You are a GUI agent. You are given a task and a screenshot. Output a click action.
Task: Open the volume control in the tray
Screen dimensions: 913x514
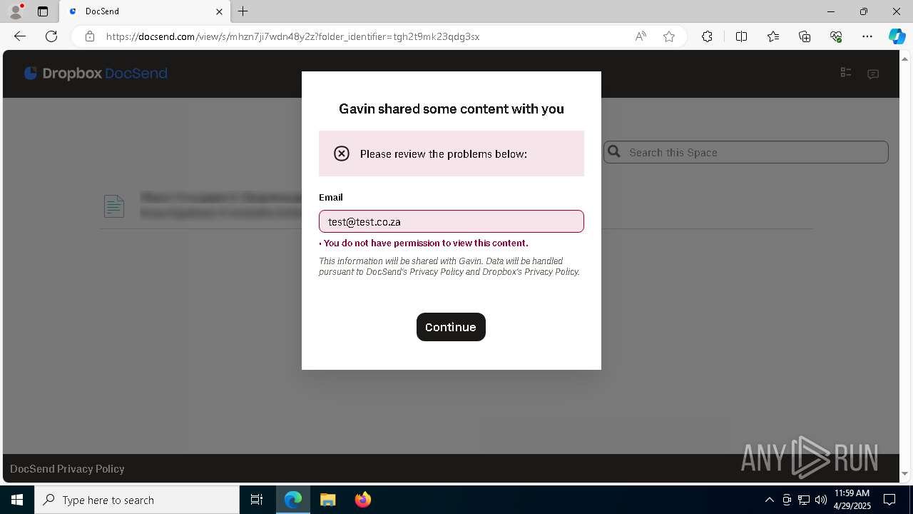point(821,500)
